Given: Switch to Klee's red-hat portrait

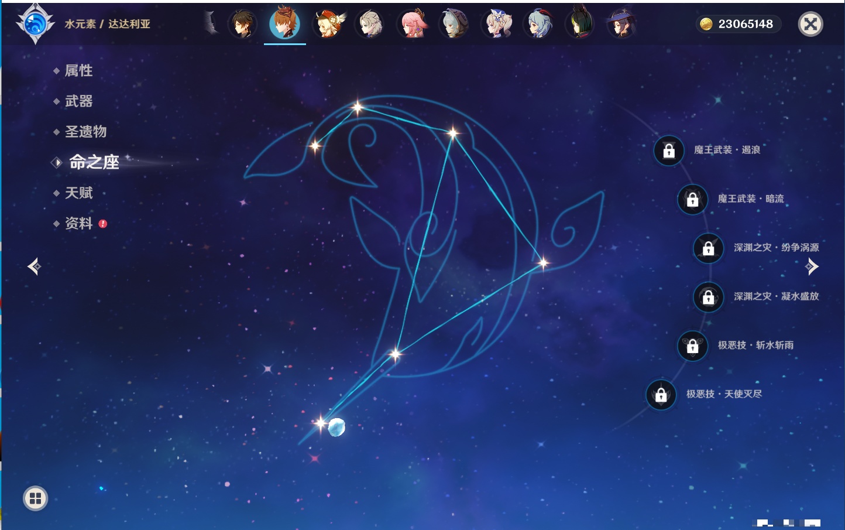Looking at the screenshot, I should point(328,24).
